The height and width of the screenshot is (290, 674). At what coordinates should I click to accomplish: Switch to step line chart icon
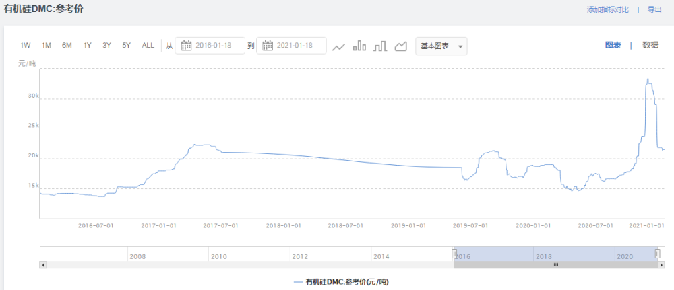point(380,46)
